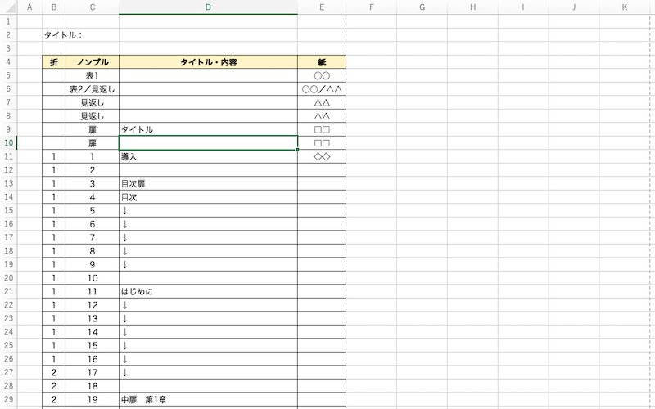Select row 21 header
The width and height of the screenshot is (655, 409).
click(x=8, y=291)
